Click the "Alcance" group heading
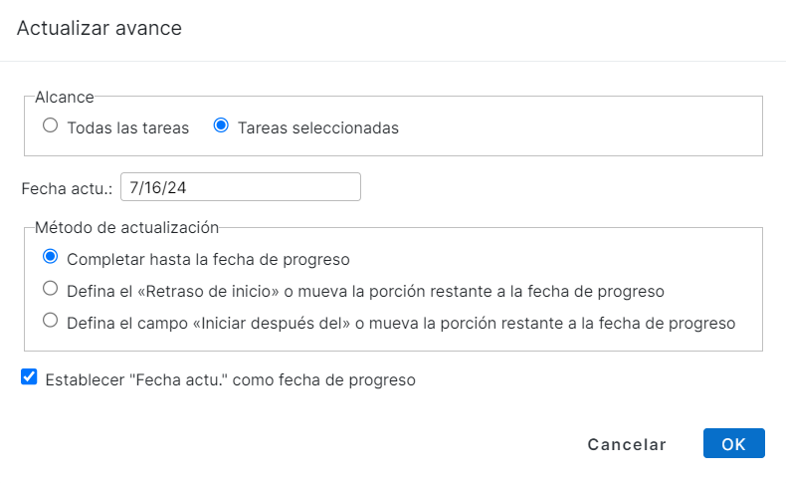786x483 pixels. coord(65,97)
